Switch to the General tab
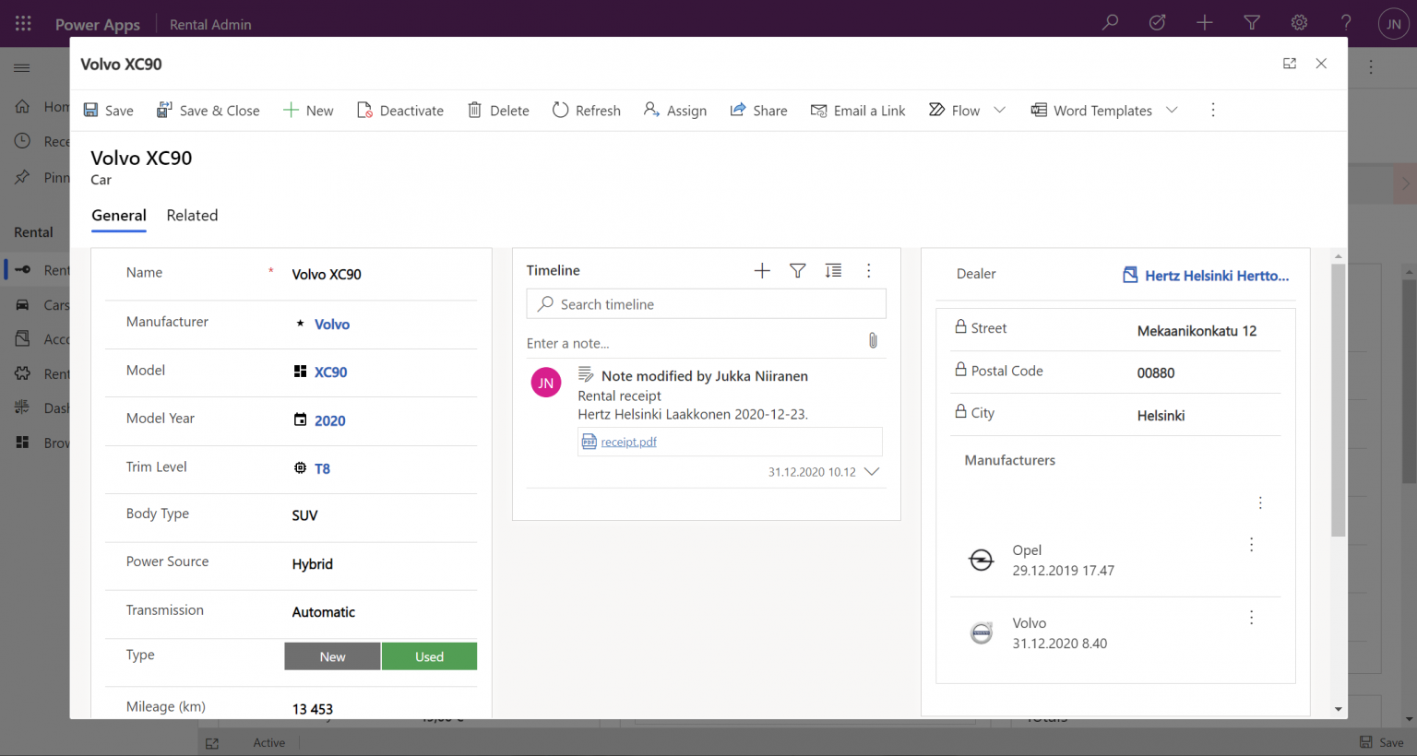The width and height of the screenshot is (1417, 756). click(x=119, y=216)
